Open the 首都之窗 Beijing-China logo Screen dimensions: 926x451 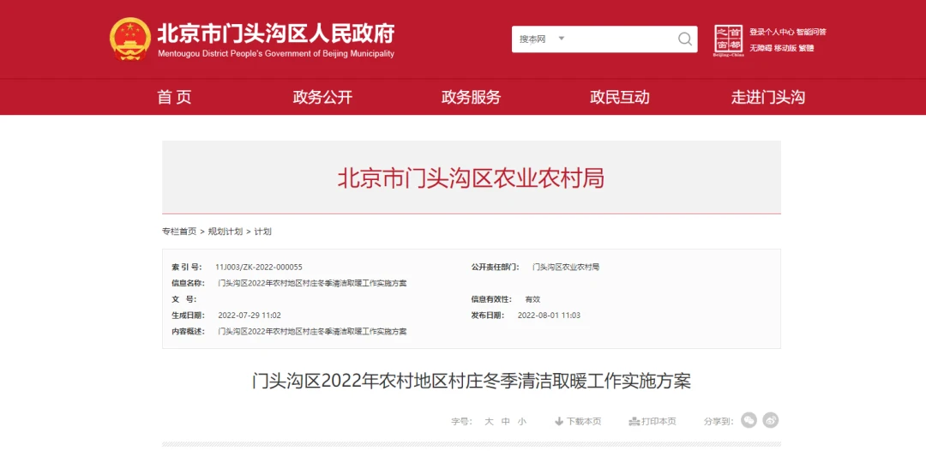[x=728, y=40]
